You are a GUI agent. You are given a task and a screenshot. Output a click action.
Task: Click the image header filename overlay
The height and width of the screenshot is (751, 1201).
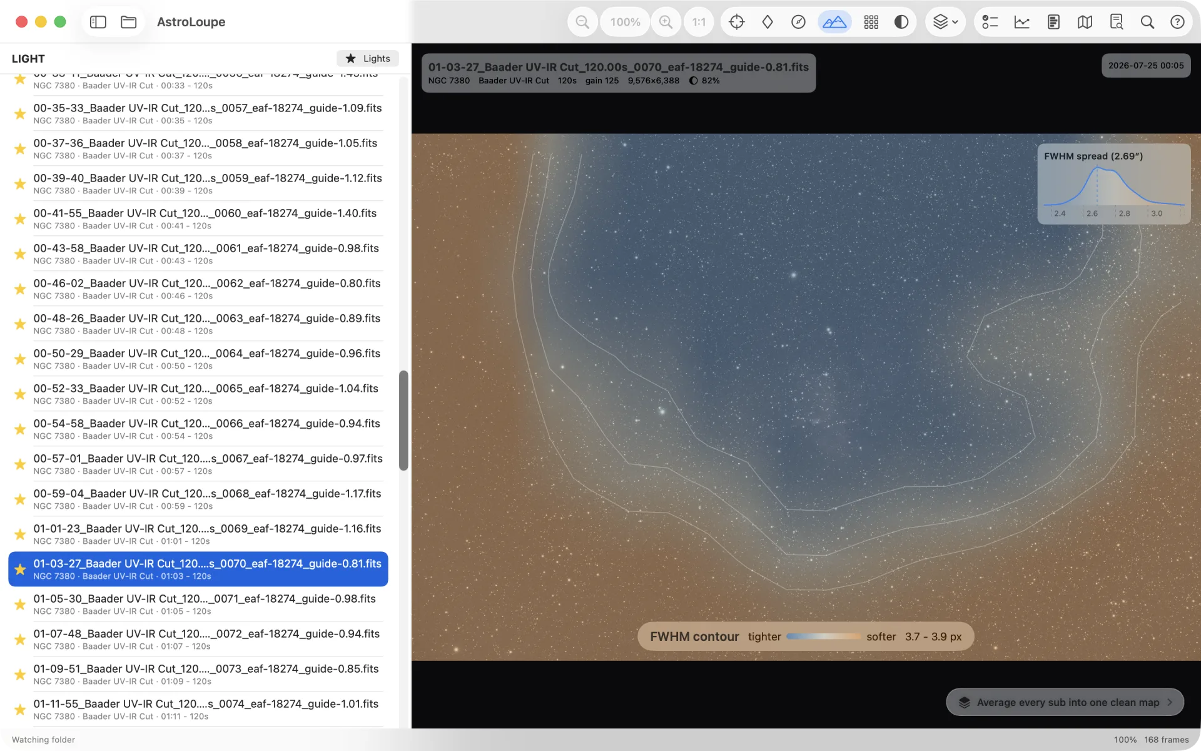(618, 67)
